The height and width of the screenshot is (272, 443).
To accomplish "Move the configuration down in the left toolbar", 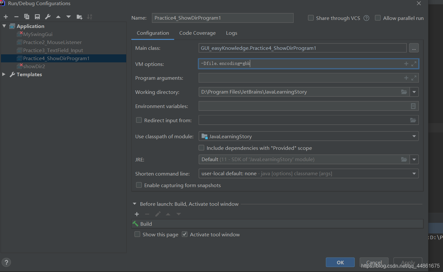I will 69,17.
